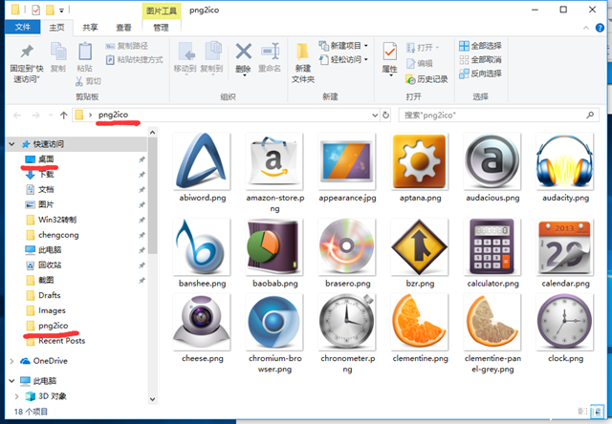This screenshot has height=424, width=612.
Task: Open the Drafts folder in sidebar
Action: [x=50, y=295]
